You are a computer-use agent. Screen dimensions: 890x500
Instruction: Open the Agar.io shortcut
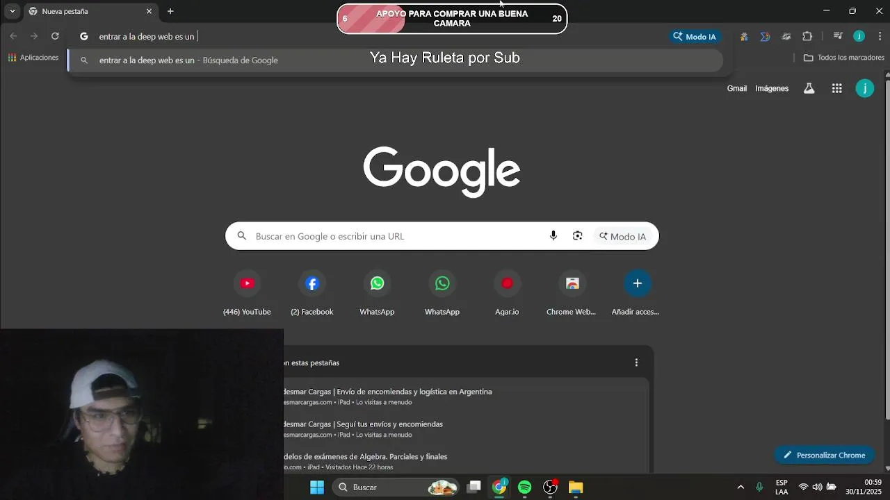(x=507, y=292)
